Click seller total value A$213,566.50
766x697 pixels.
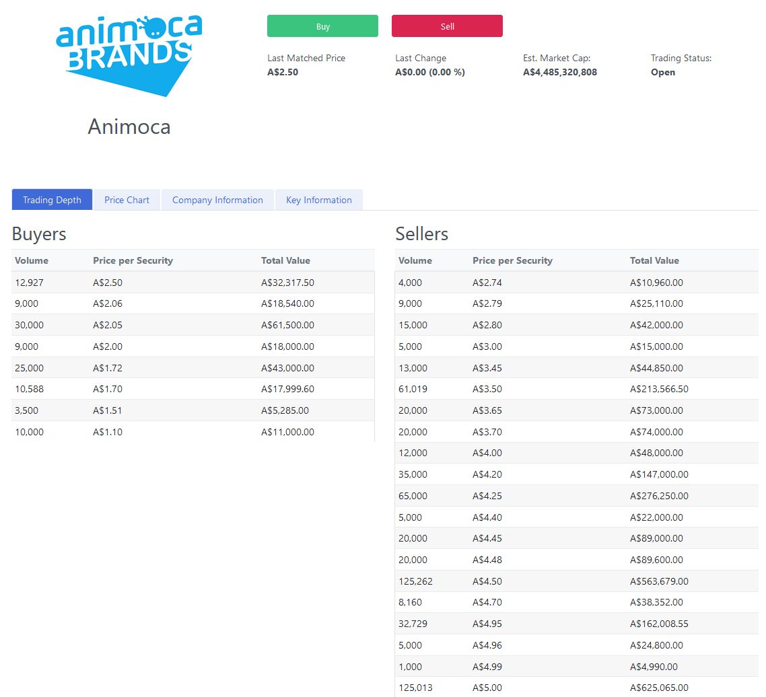[659, 389]
